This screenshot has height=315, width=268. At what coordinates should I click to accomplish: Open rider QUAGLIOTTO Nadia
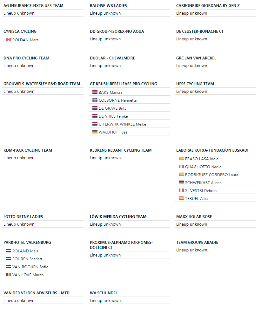click(x=203, y=167)
